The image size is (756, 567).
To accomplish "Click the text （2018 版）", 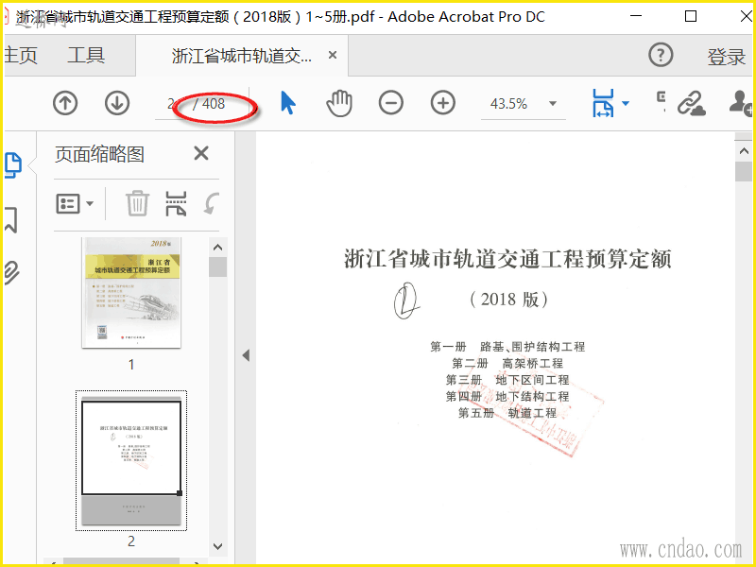I will click(x=508, y=300).
